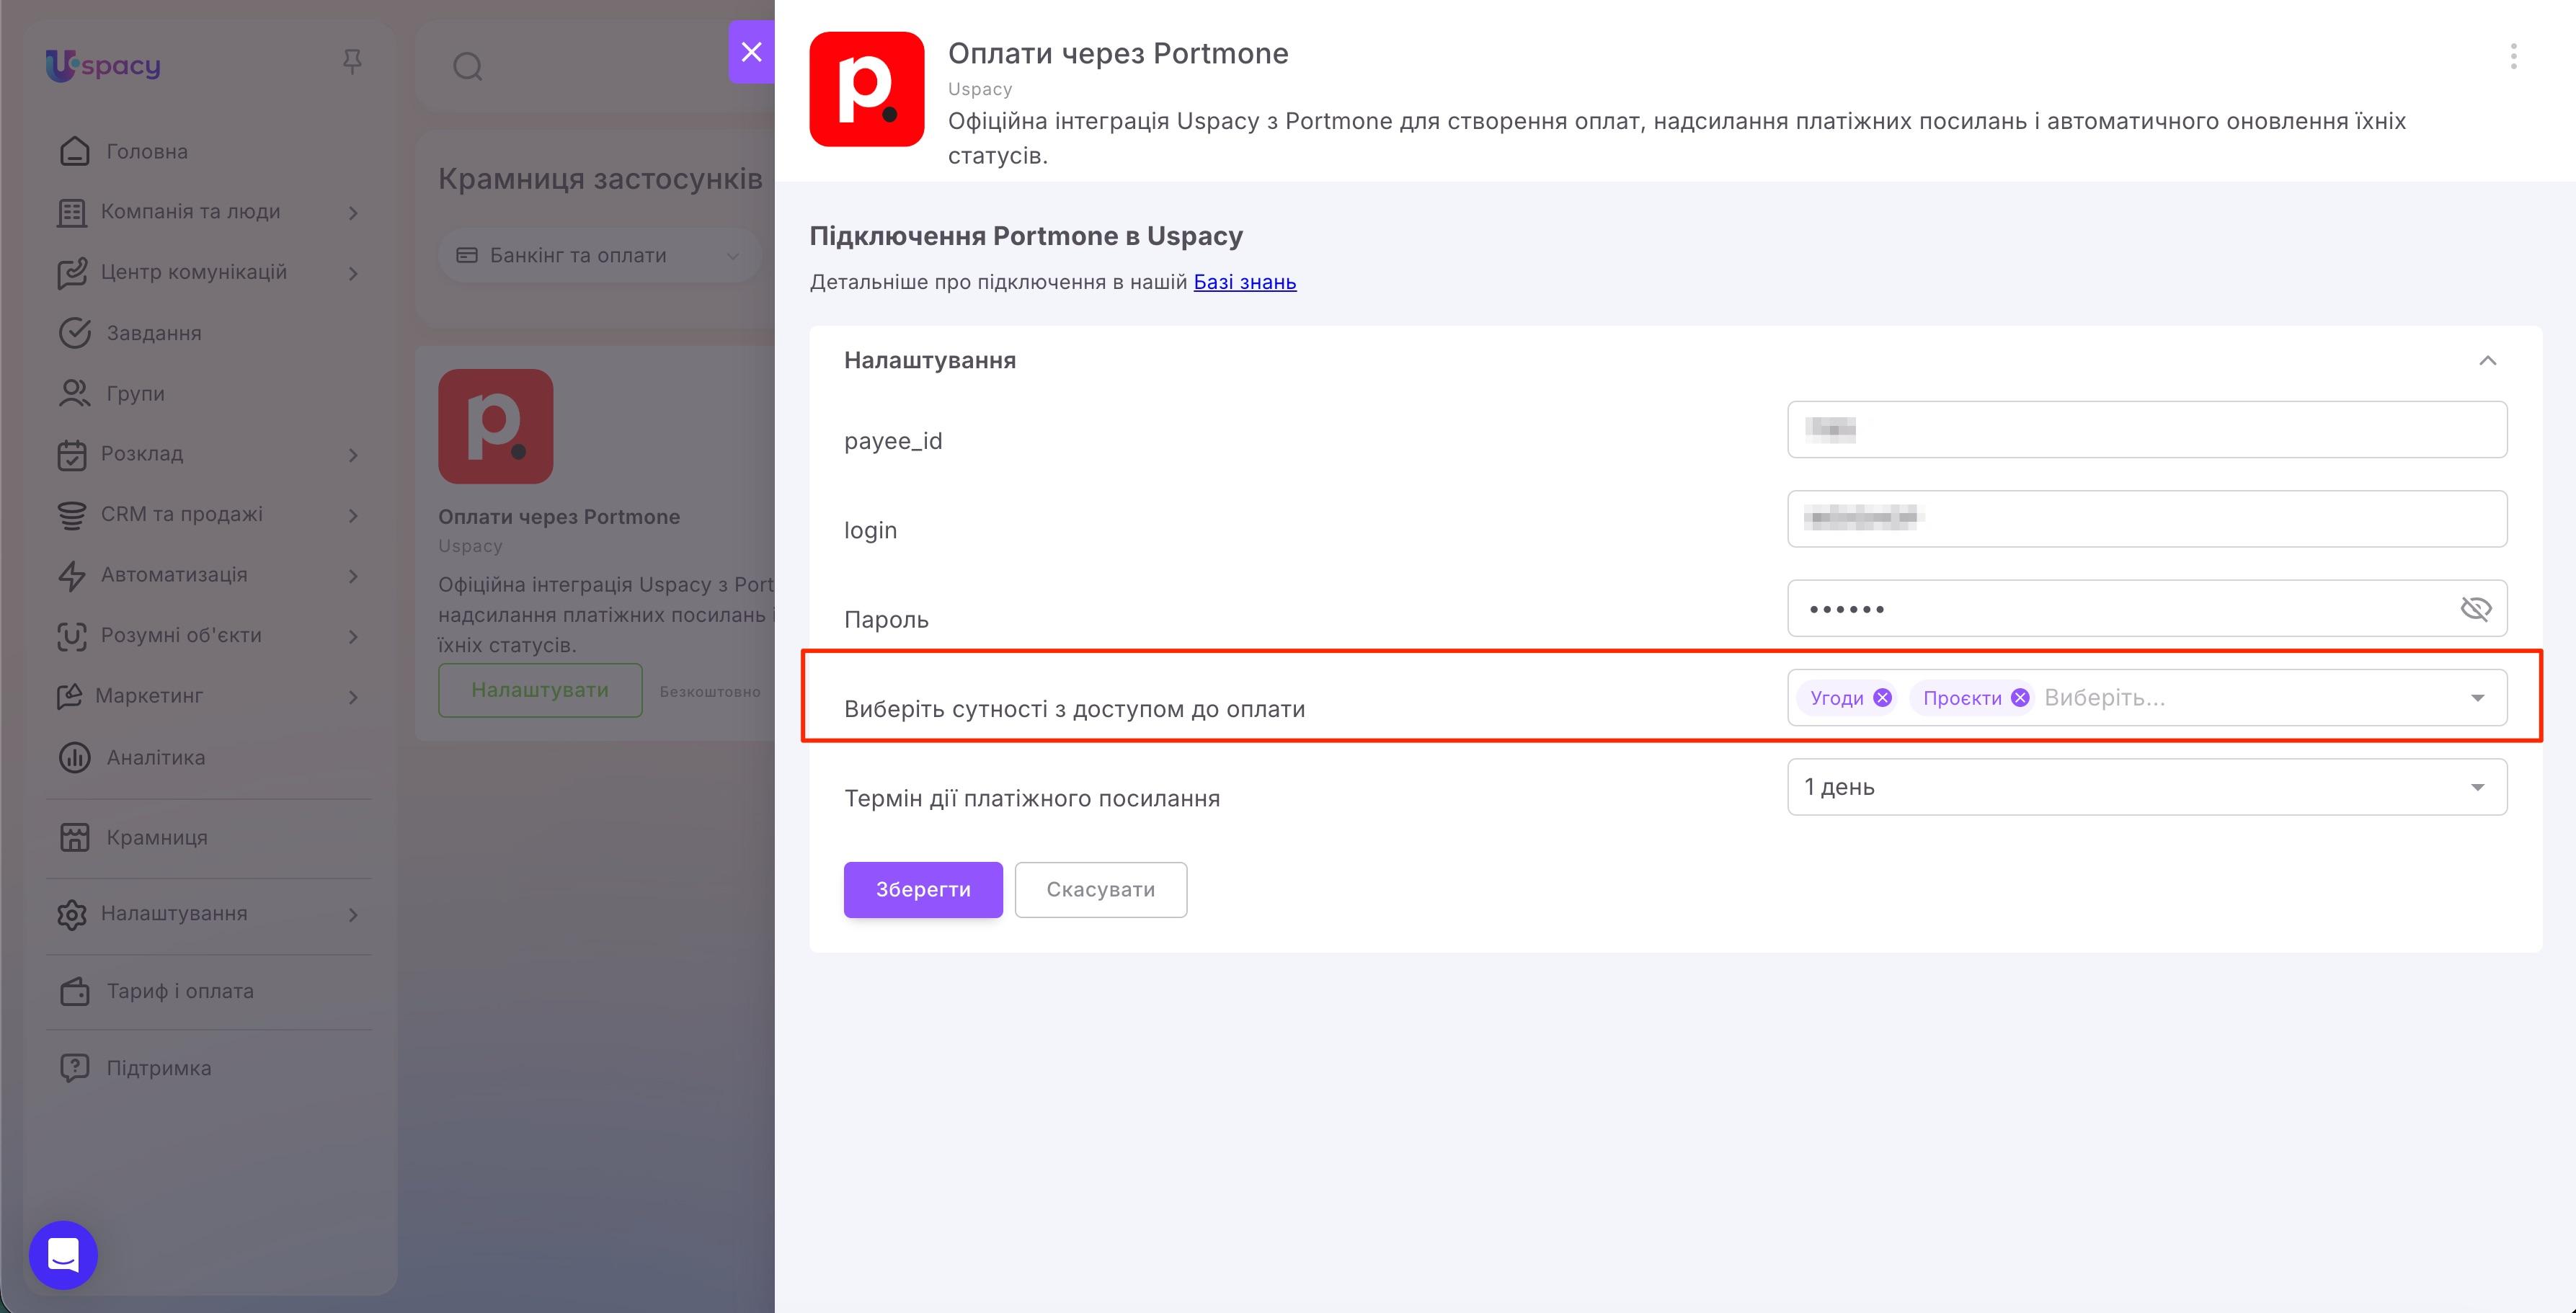Expand CRM та продажі submenu arrow
The image size is (2576, 1313).
coord(353,516)
